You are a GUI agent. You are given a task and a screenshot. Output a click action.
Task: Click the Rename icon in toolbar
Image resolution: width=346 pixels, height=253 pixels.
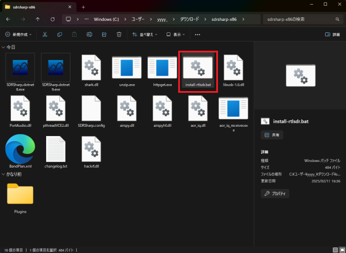coord(89,35)
